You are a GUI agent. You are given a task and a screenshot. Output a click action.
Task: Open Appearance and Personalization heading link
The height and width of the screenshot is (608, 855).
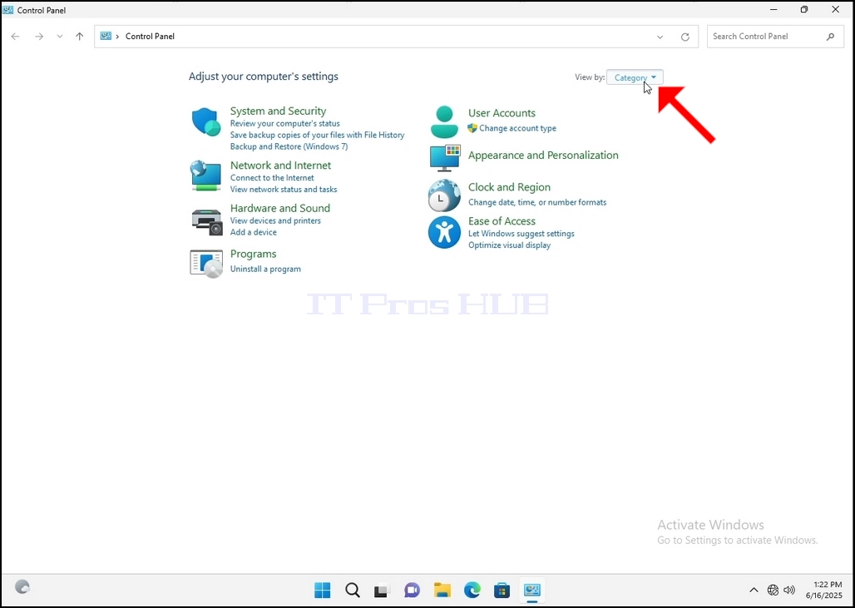pyautogui.click(x=543, y=155)
